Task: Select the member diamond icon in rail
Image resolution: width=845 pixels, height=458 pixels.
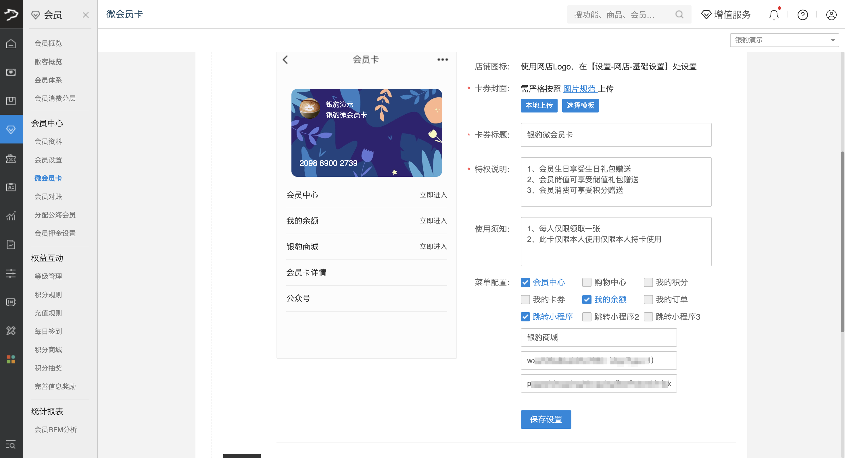Action: click(11, 129)
